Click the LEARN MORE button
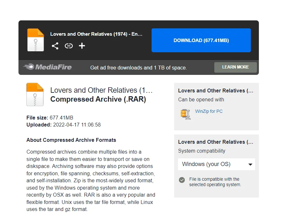 click(x=236, y=67)
